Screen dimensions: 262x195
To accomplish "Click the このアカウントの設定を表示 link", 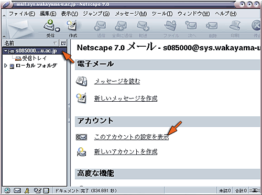I will [x=132, y=137].
